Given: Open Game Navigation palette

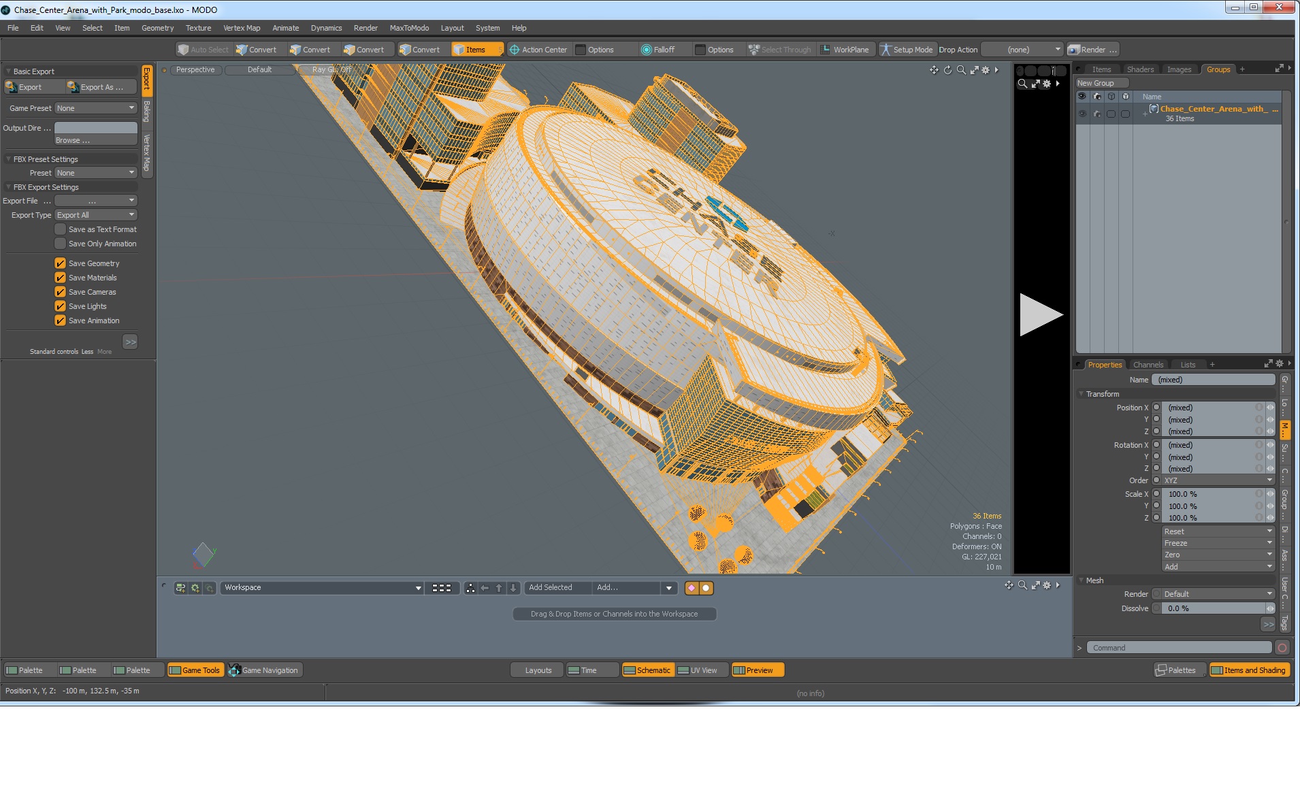Looking at the screenshot, I should click(x=264, y=670).
